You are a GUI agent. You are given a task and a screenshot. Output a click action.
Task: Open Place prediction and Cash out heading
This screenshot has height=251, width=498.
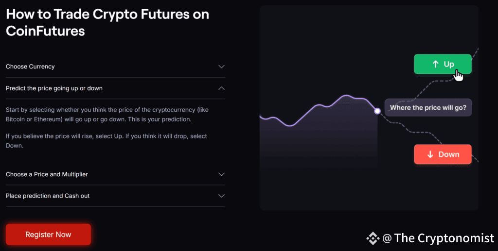(x=48, y=196)
